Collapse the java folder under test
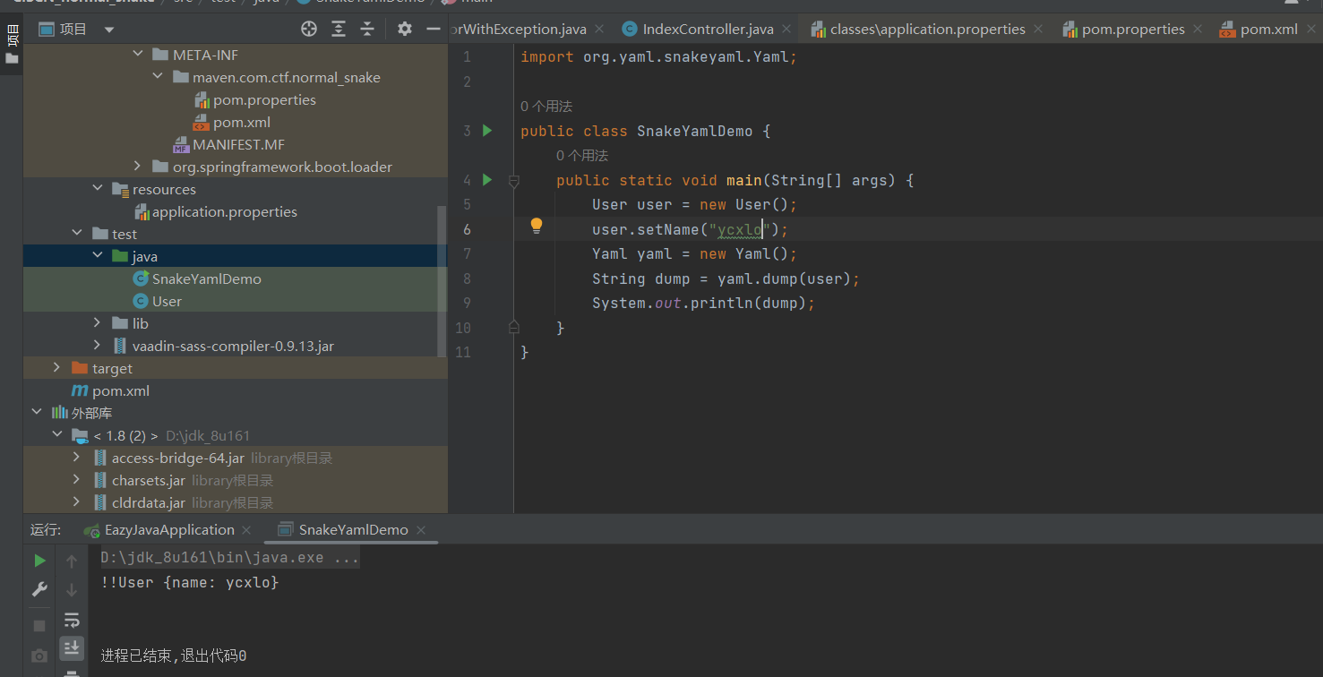Image resolution: width=1323 pixels, height=677 pixels. [x=98, y=256]
